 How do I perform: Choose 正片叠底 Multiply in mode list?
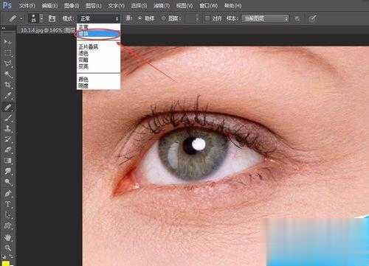(x=89, y=46)
